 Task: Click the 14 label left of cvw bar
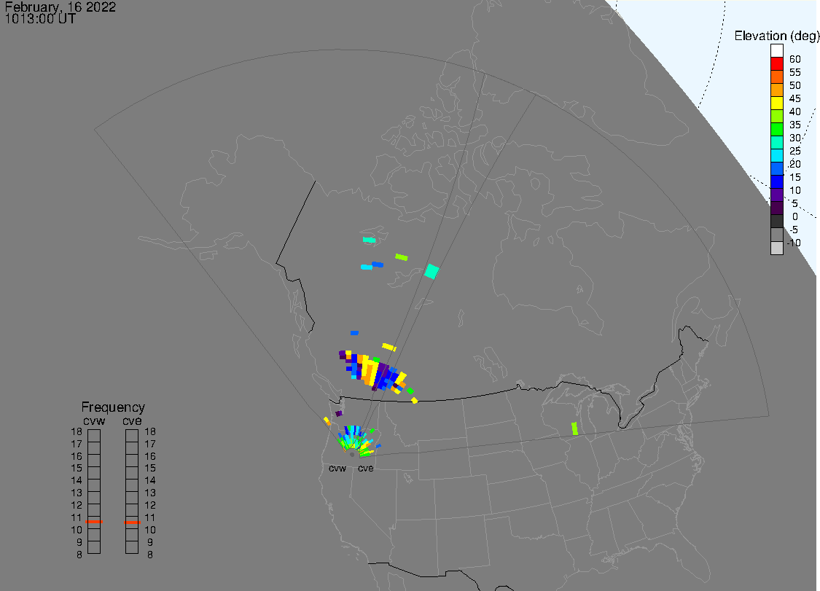(77, 481)
